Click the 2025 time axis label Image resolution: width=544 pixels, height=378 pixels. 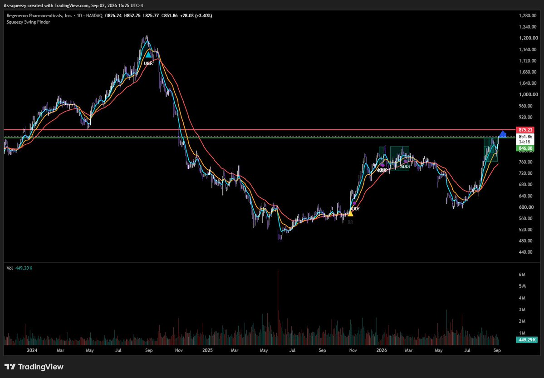[207, 351]
